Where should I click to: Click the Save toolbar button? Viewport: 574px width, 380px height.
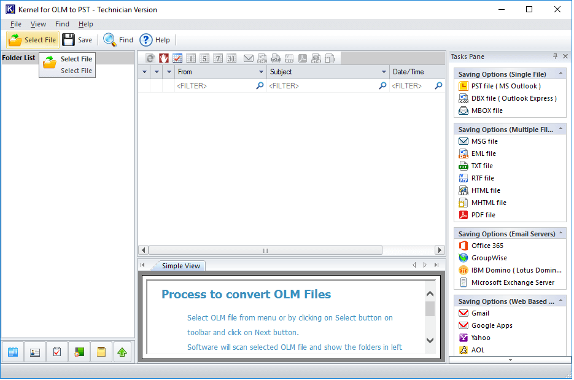click(x=77, y=40)
